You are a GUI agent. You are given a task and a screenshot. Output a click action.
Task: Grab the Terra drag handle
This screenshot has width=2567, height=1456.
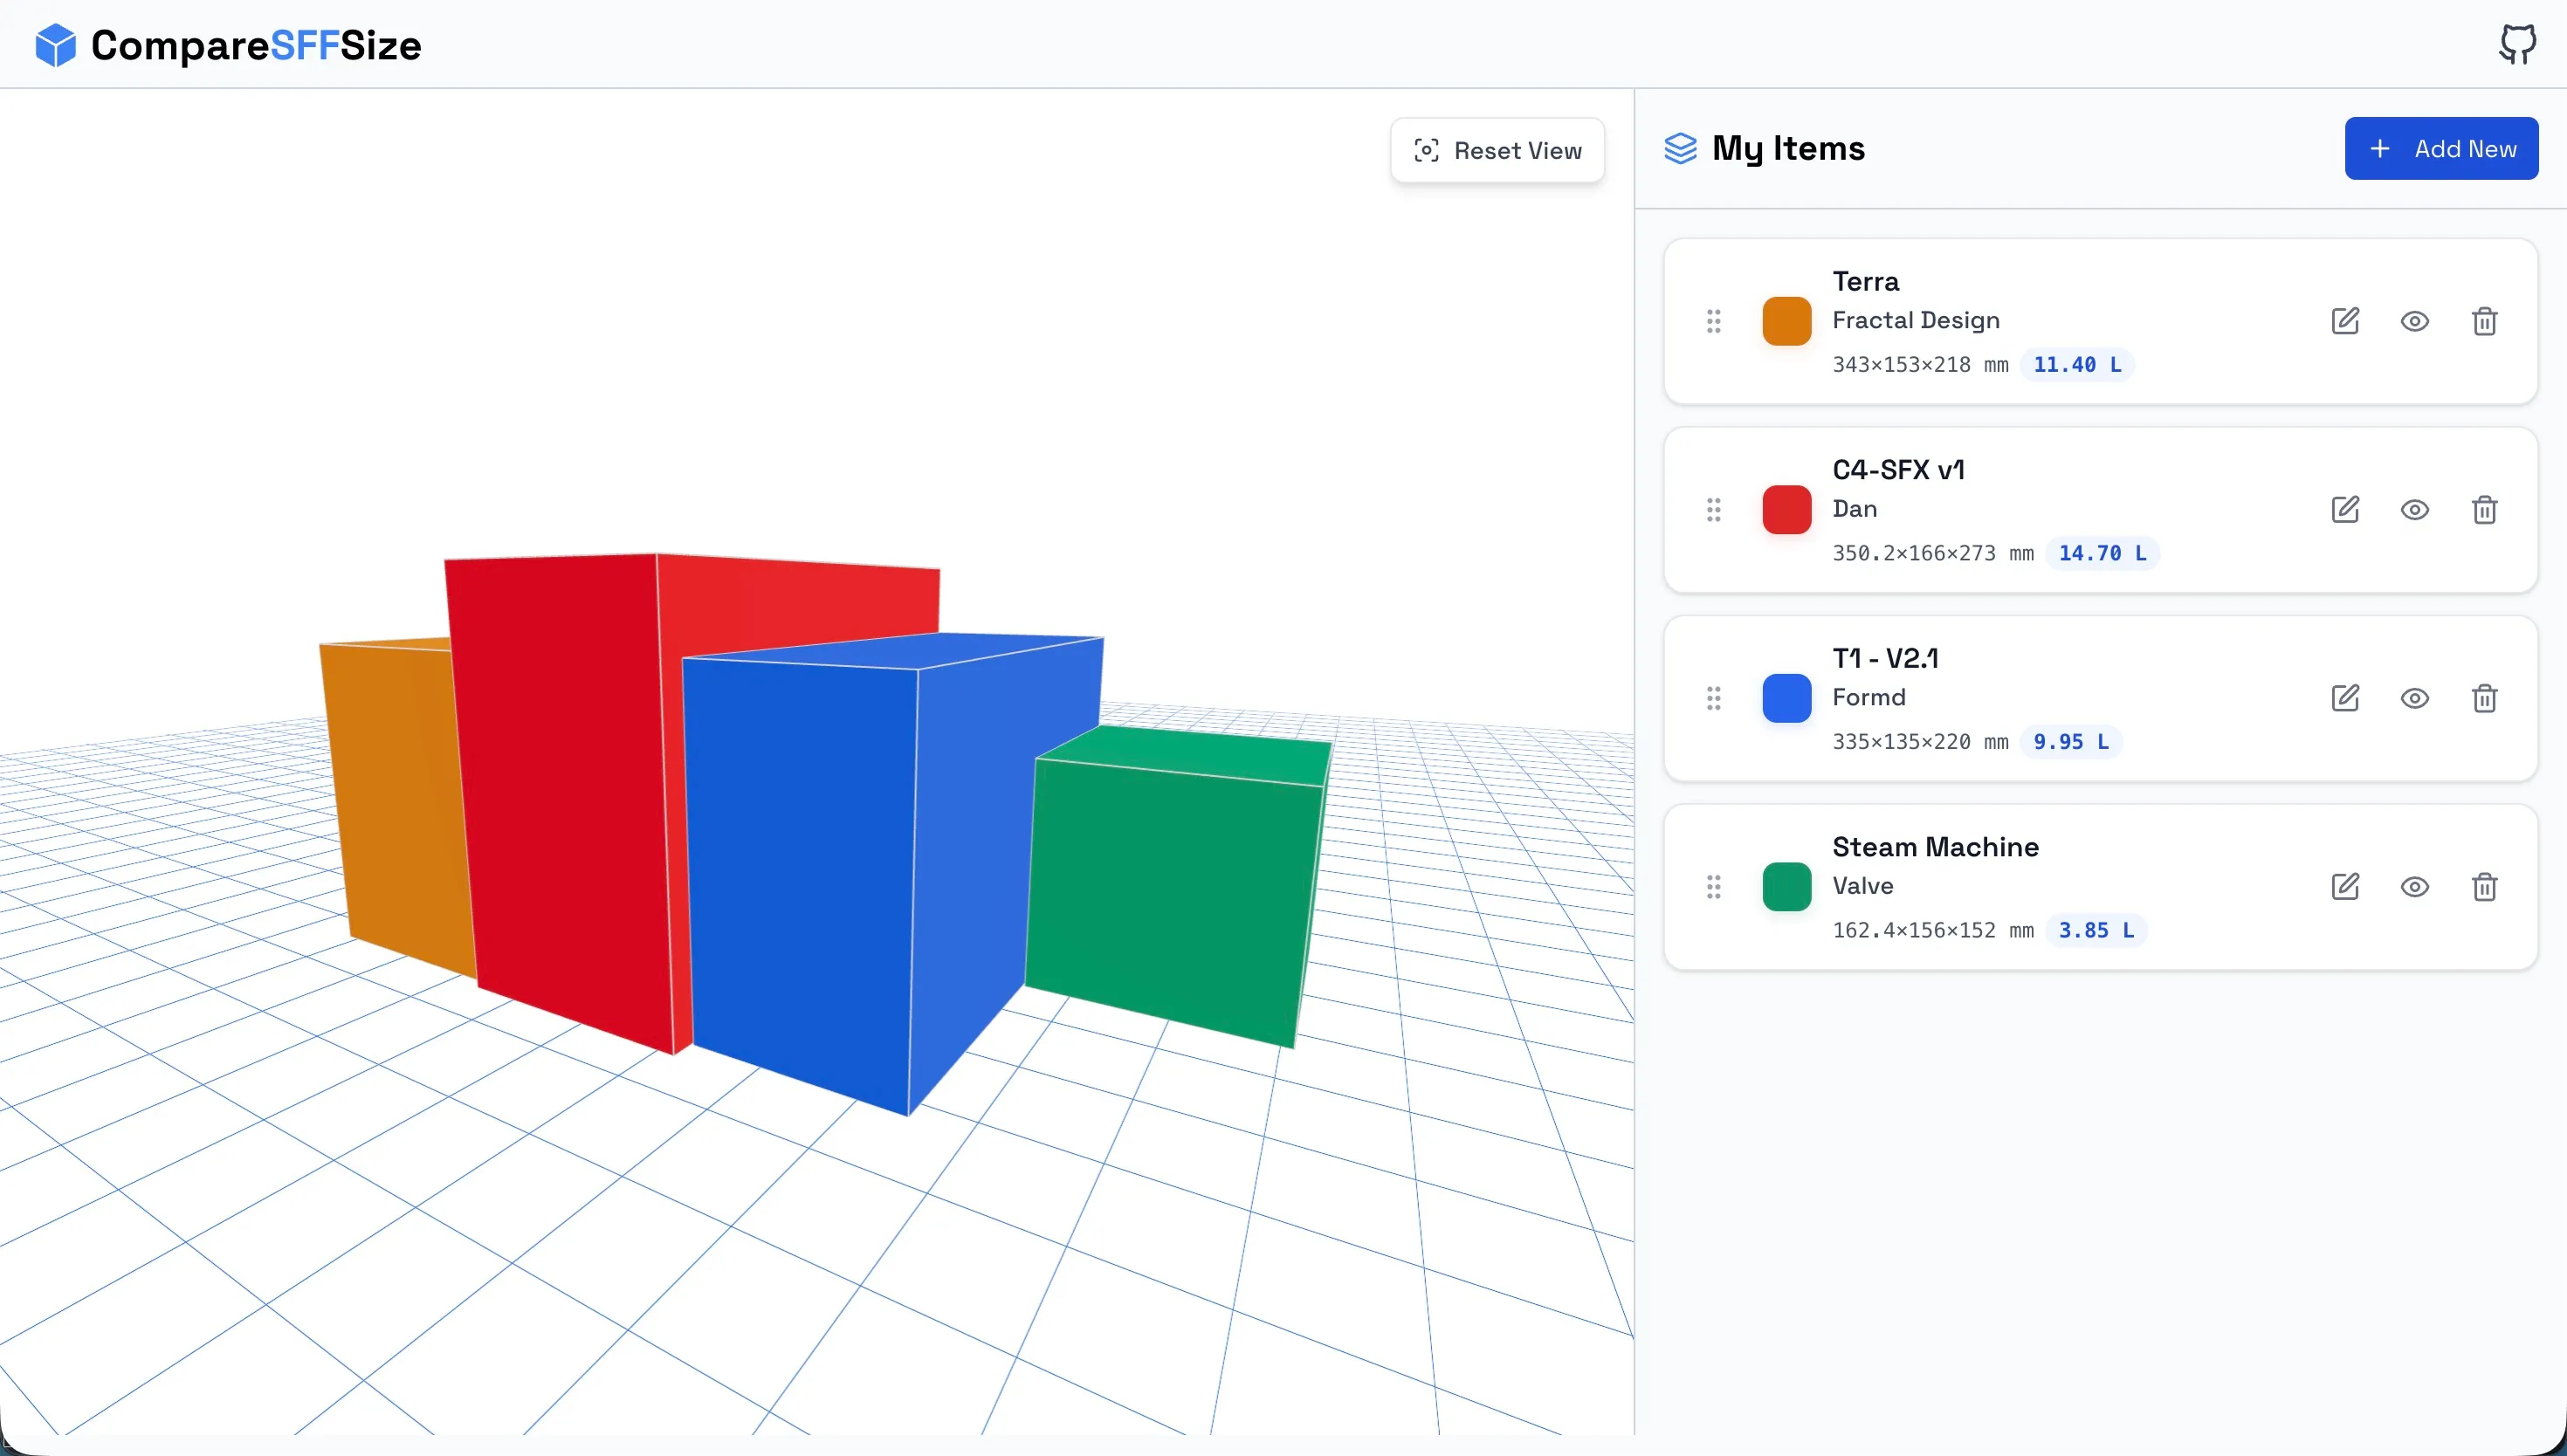click(x=1713, y=321)
